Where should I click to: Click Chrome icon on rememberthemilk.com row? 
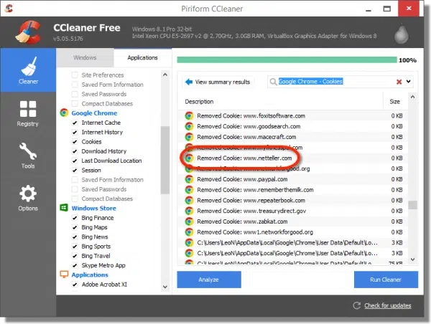[x=189, y=189]
